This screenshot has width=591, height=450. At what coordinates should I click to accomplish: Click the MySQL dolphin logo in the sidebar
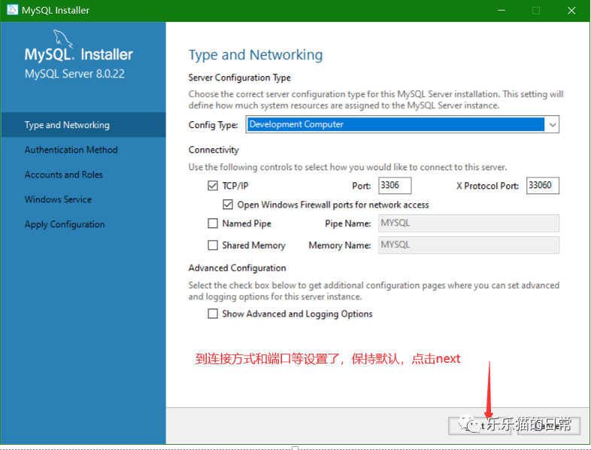(x=62, y=39)
